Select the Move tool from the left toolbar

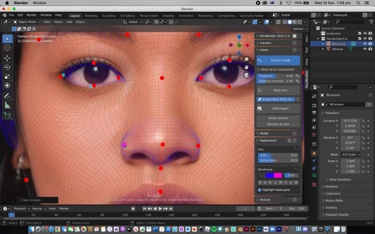click(x=7, y=58)
